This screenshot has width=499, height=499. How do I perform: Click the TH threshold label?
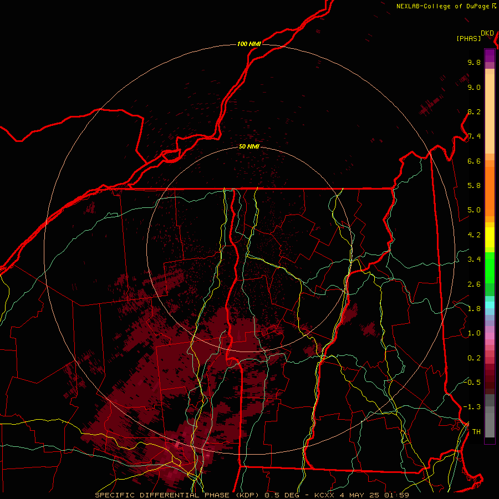click(x=476, y=432)
